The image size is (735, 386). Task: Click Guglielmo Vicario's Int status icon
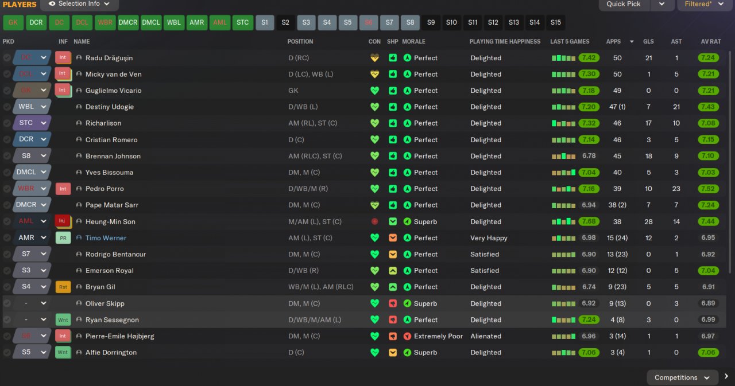click(x=63, y=91)
